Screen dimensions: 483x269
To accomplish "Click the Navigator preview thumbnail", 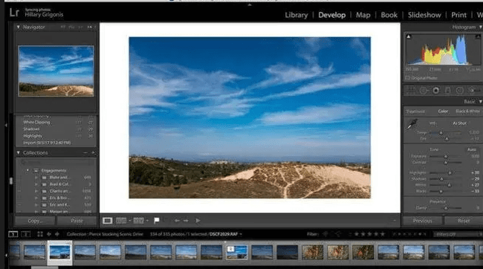I will 56,71.
